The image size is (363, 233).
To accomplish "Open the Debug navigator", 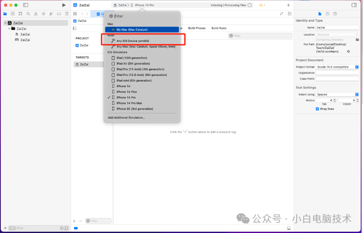I will click(x=51, y=14).
